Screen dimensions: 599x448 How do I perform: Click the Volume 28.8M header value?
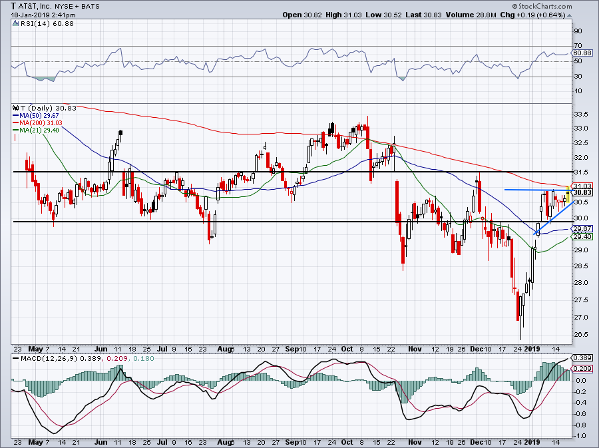pyautogui.click(x=471, y=15)
